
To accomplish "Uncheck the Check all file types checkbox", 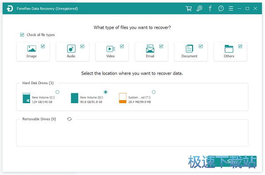I will pyautogui.click(x=22, y=35).
